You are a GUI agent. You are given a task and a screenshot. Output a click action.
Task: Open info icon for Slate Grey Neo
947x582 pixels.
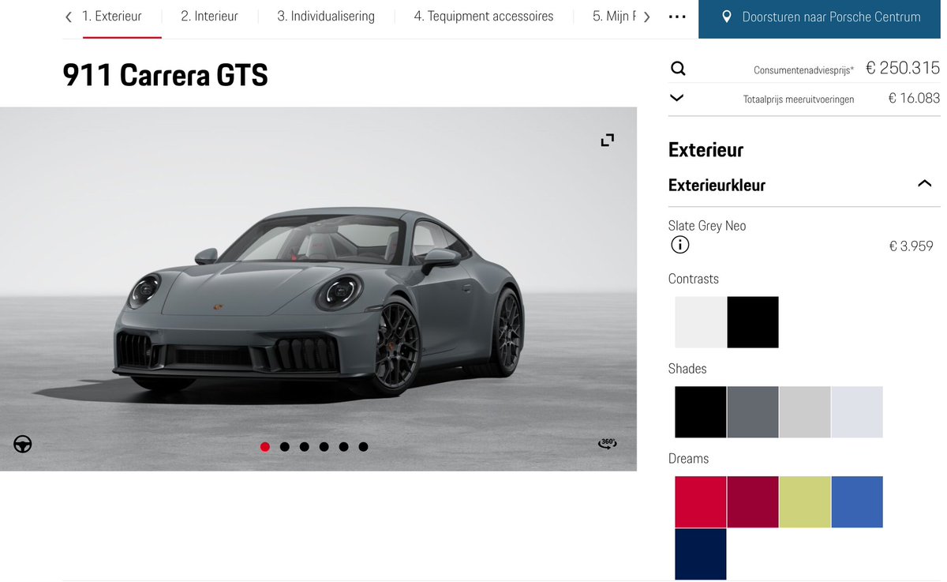(679, 245)
